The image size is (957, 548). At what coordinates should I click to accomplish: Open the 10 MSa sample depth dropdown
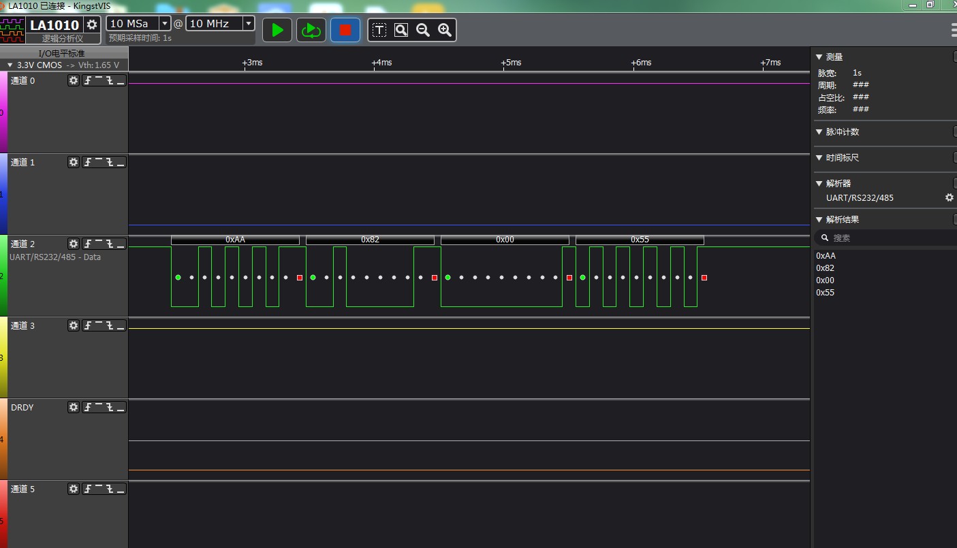point(164,24)
